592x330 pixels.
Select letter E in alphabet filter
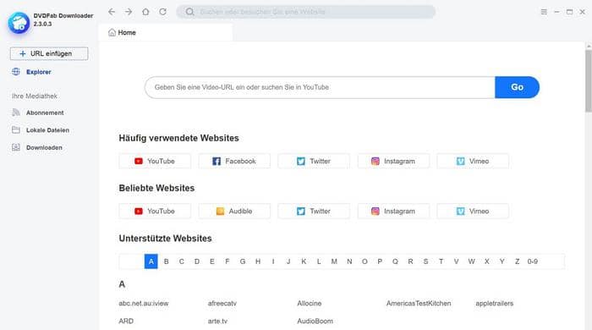point(212,261)
